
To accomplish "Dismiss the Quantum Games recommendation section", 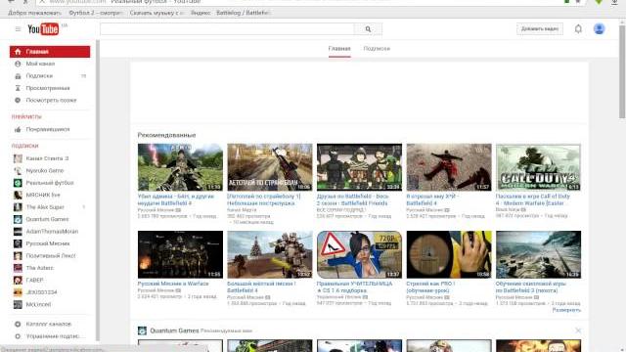I will tap(578, 330).
